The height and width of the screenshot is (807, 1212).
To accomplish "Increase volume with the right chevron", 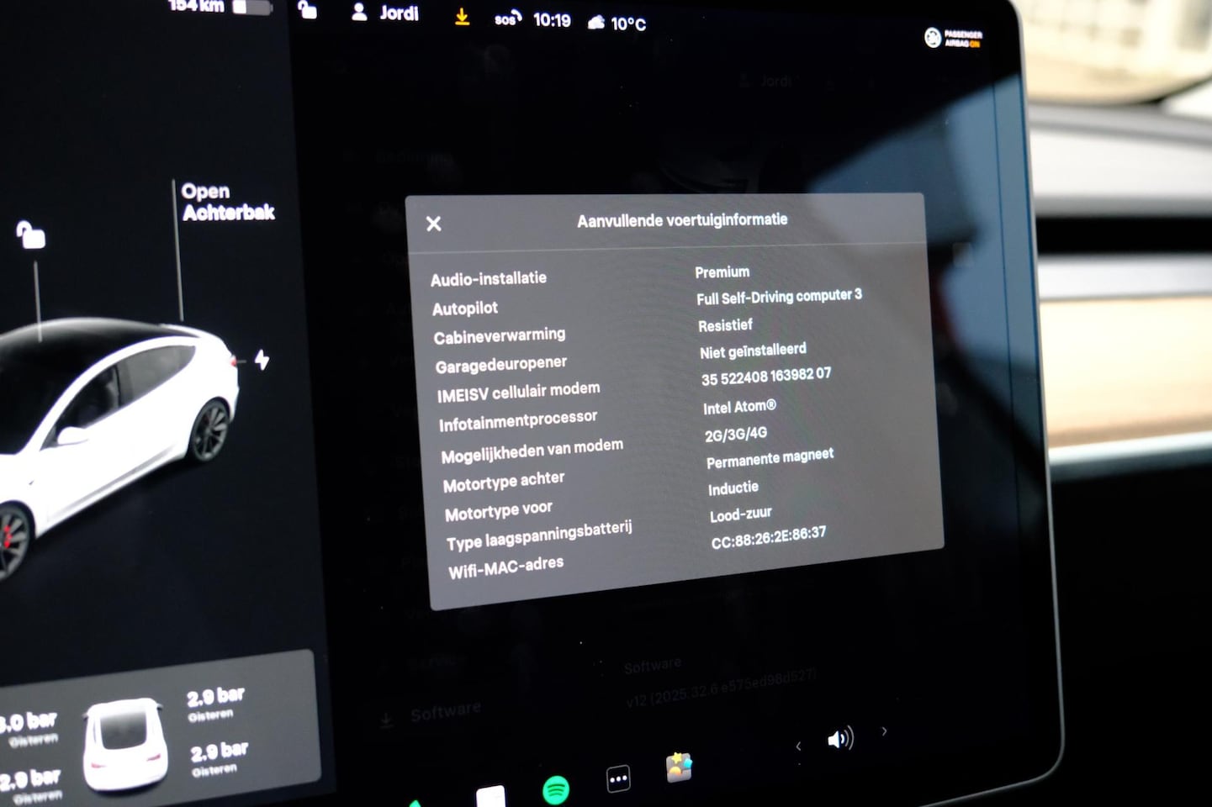I will [x=884, y=731].
